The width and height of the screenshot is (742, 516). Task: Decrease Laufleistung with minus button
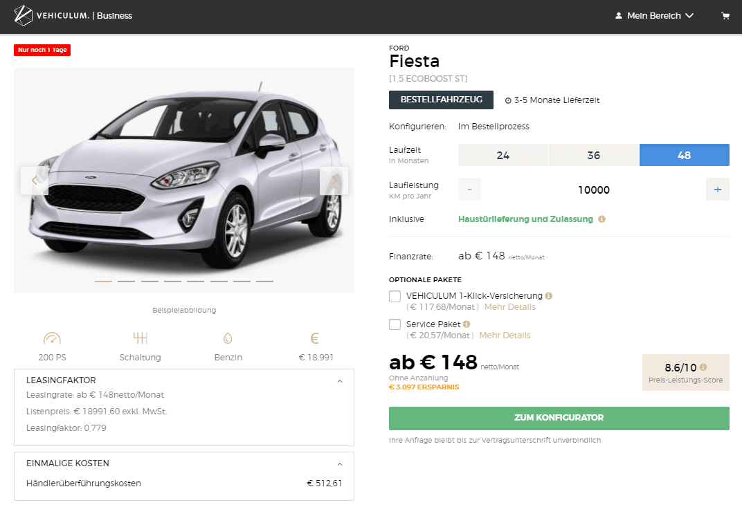pyautogui.click(x=469, y=190)
